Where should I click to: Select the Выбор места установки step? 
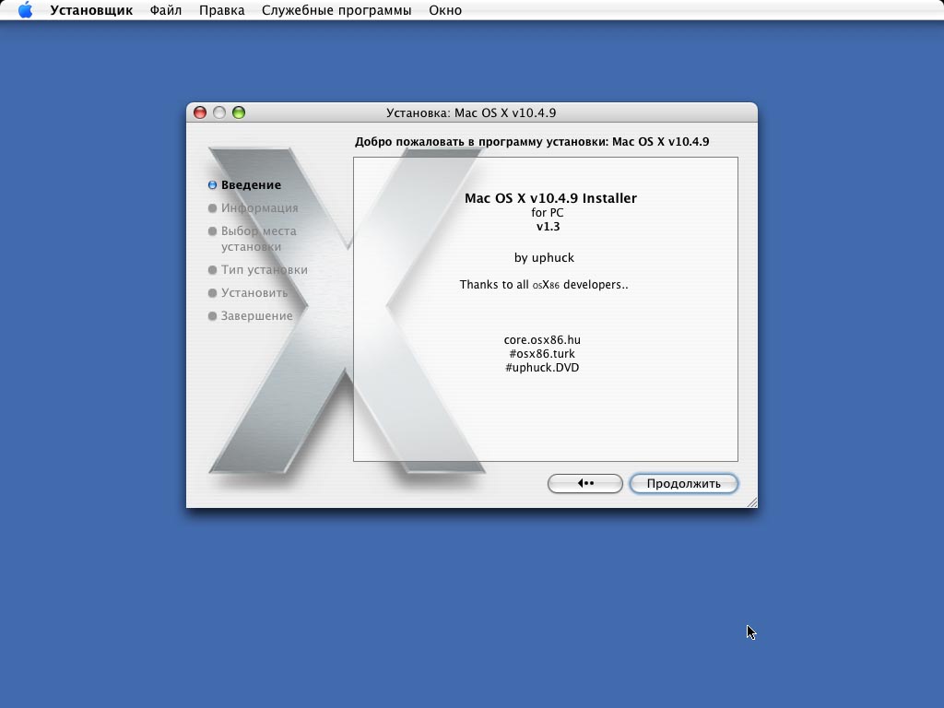pos(259,239)
